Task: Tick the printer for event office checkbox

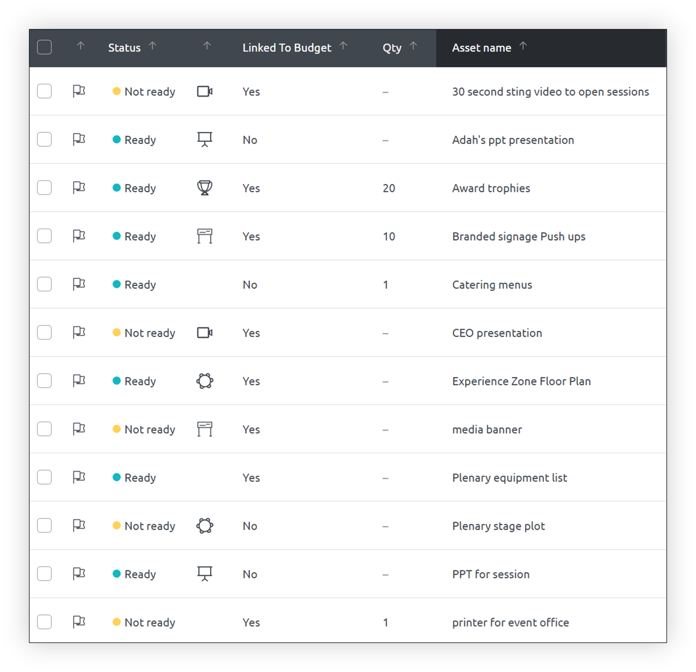Action: (44, 622)
